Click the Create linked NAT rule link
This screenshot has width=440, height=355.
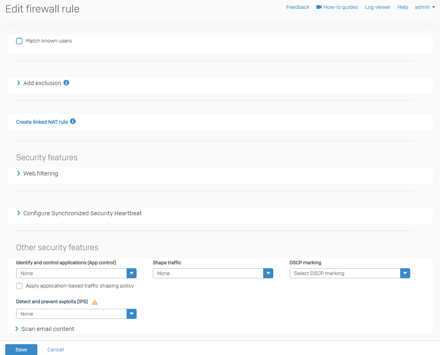[x=42, y=122]
